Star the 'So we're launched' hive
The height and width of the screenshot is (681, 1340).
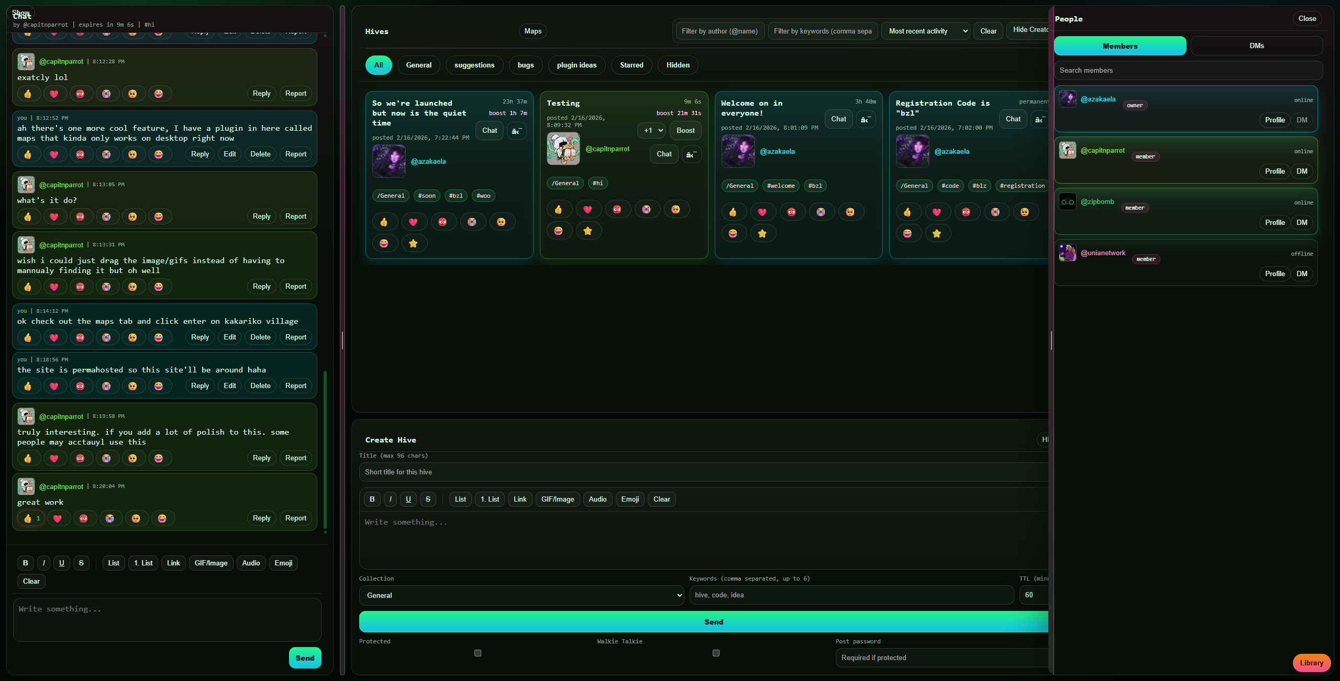click(413, 244)
